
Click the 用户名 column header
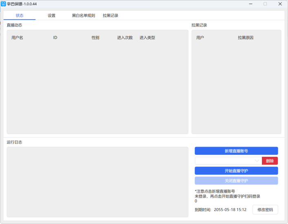click(17, 37)
